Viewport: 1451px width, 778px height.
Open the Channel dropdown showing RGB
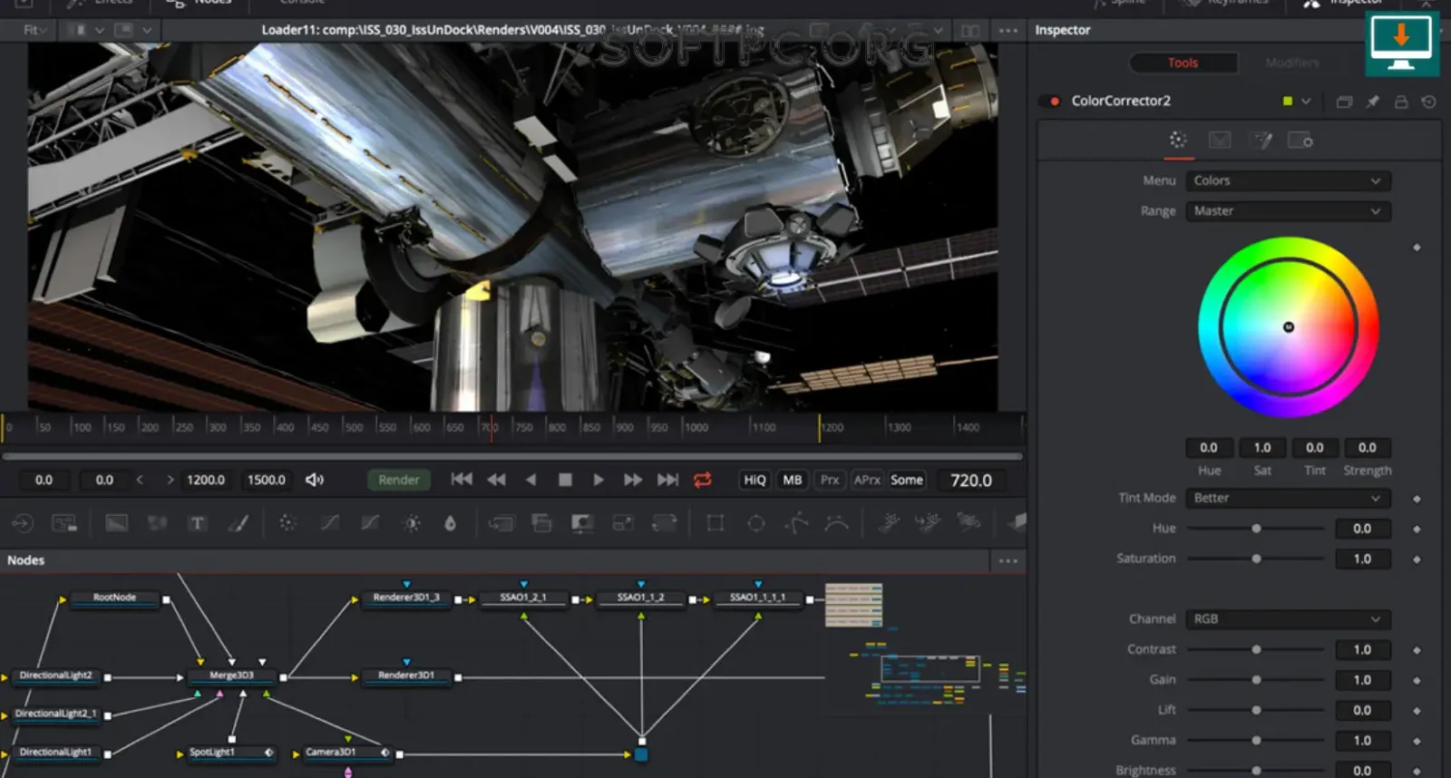click(x=1288, y=619)
